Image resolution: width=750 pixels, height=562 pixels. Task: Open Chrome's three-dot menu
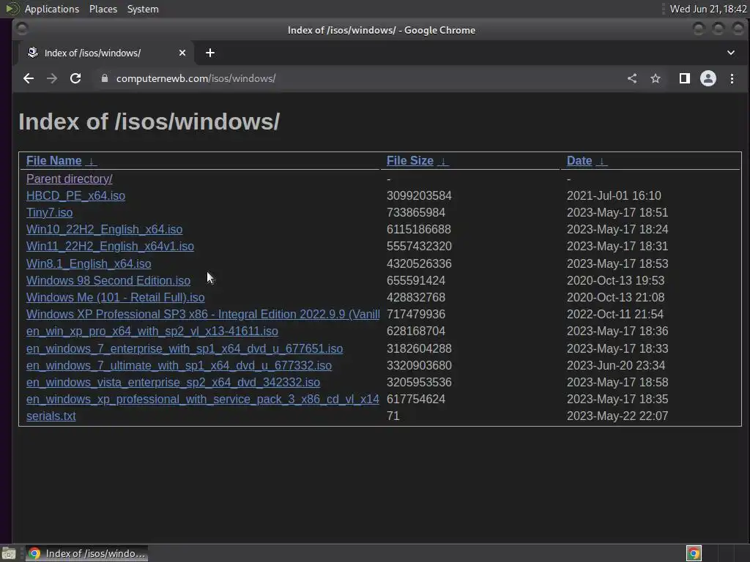pos(732,78)
